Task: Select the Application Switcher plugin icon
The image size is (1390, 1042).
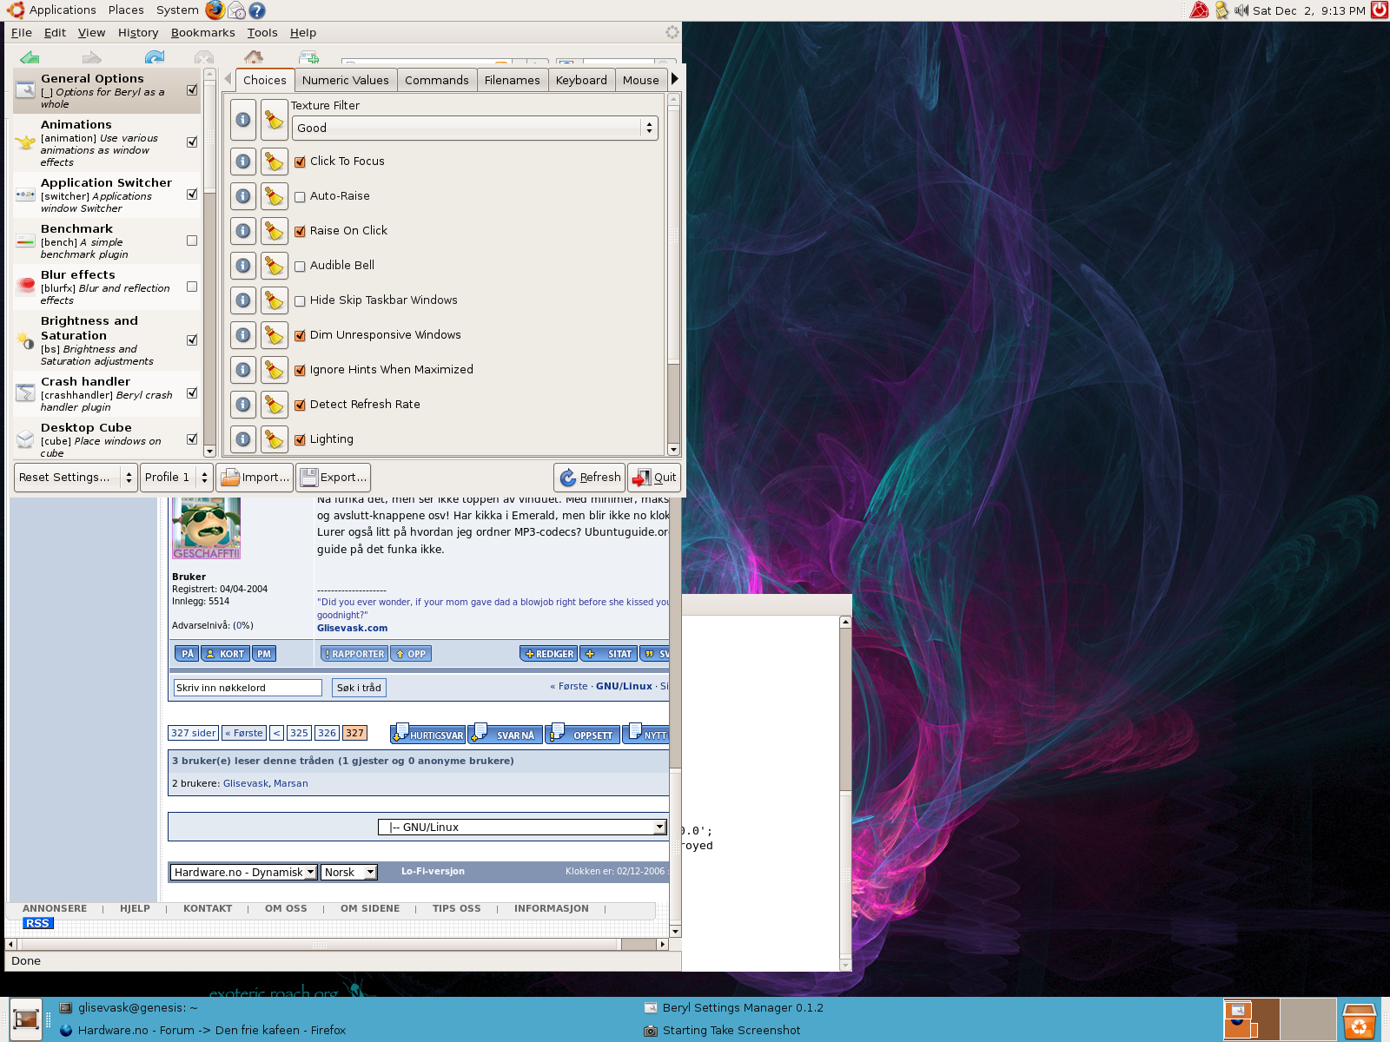Action: (25, 195)
